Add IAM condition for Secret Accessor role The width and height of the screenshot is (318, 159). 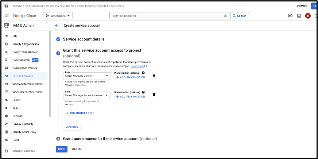[x=131, y=97]
